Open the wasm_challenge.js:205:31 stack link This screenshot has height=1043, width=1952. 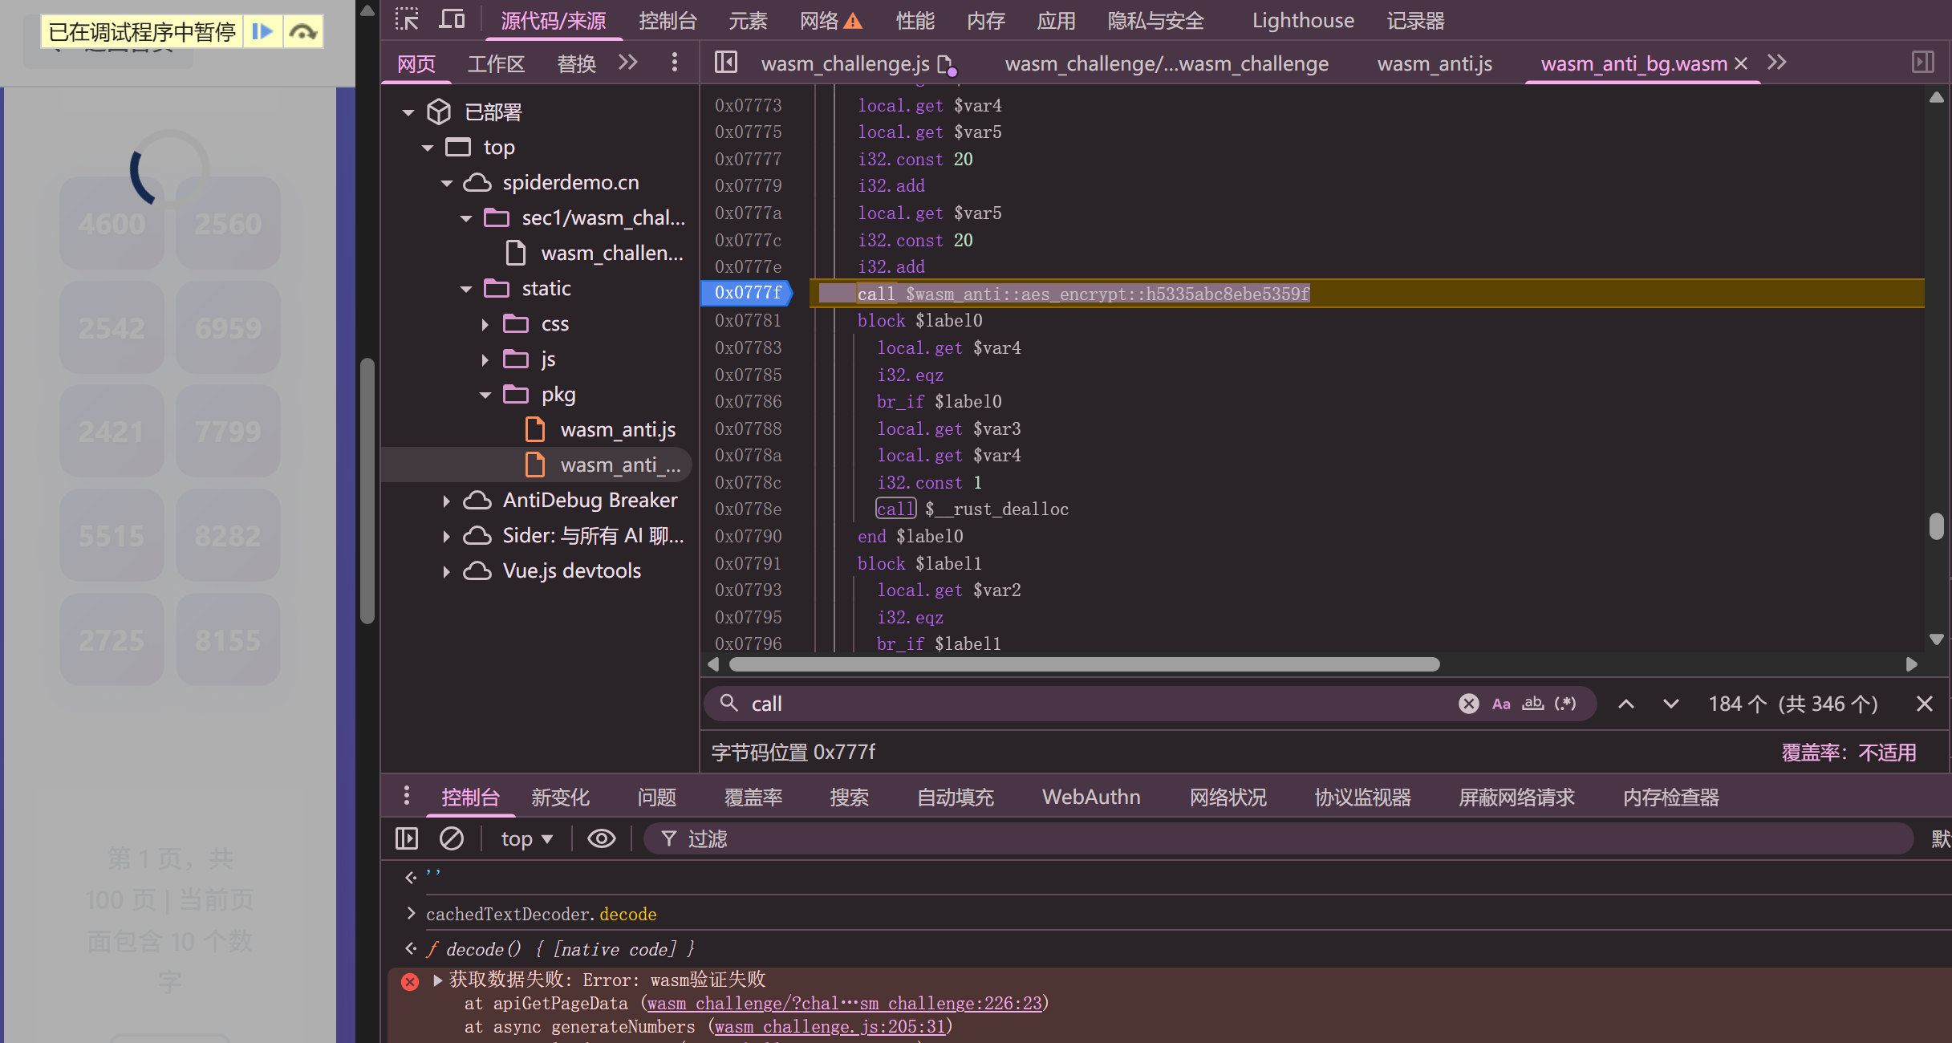tap(830, 1027)
